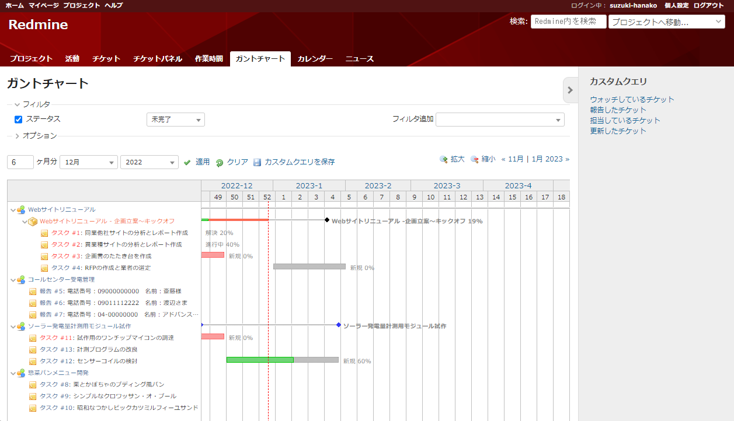Click the project icon beside コールセンター受電管理
The width and height of the screenshot is (734, 421).
click(21, 280)
